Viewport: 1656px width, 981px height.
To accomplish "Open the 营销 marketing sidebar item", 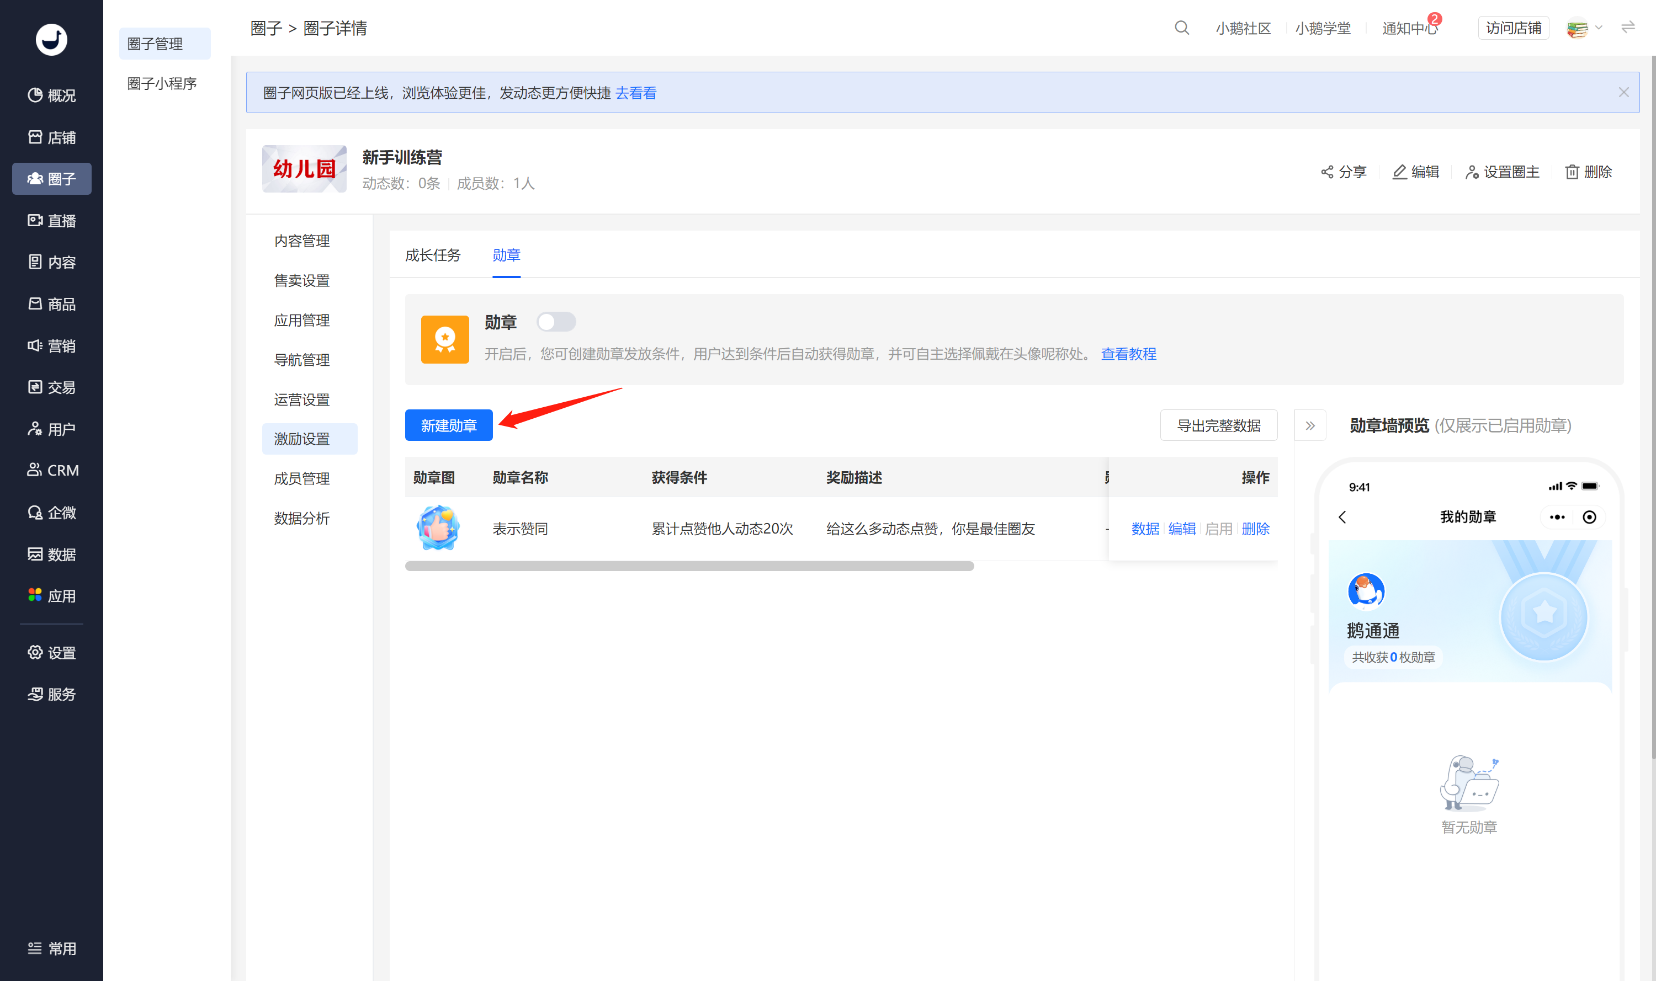I will [51, 346].
